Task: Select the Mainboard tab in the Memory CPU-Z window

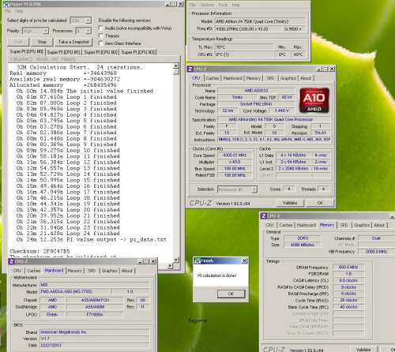Action: pyautogui.click(x=307, y=225)
